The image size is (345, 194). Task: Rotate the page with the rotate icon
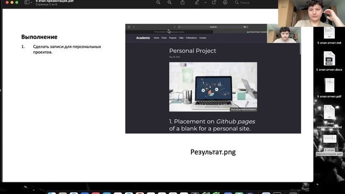(213, 2)
